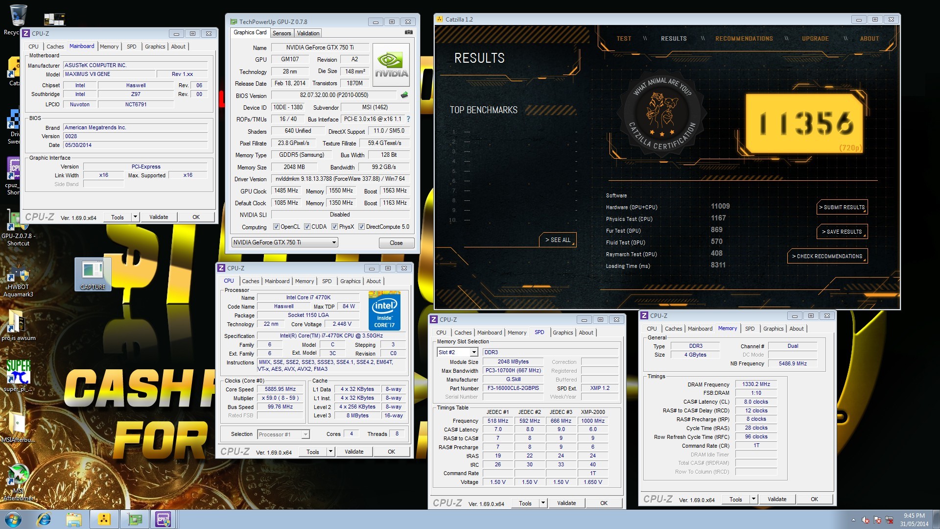940x529 pixels.
Task: Click SEE ALL top benchmarks button
Action: (558, 240)
